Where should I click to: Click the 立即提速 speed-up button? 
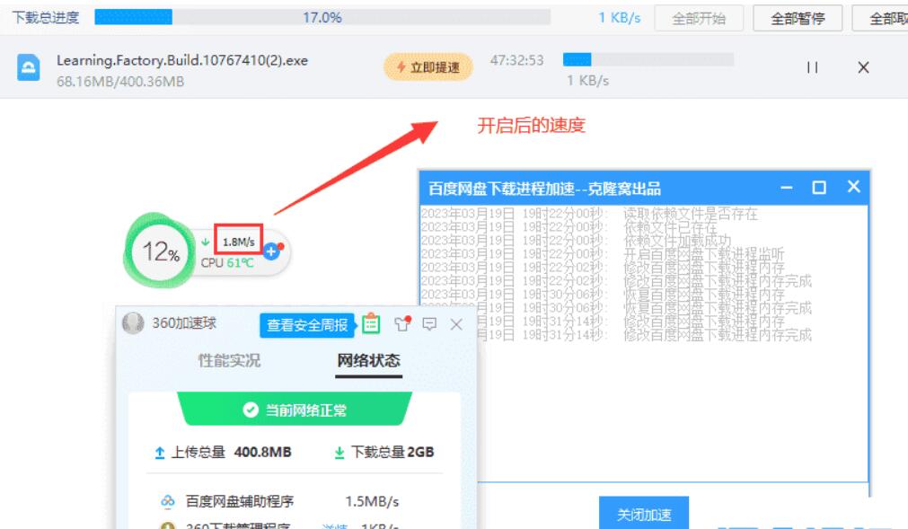tap(428, 67)
